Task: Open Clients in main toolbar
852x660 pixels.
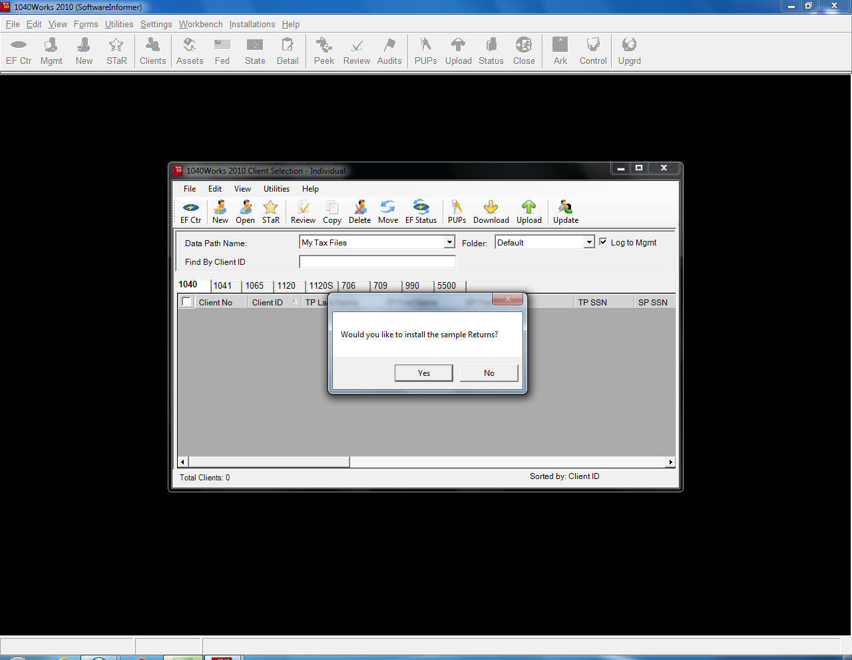Action: 152,51
